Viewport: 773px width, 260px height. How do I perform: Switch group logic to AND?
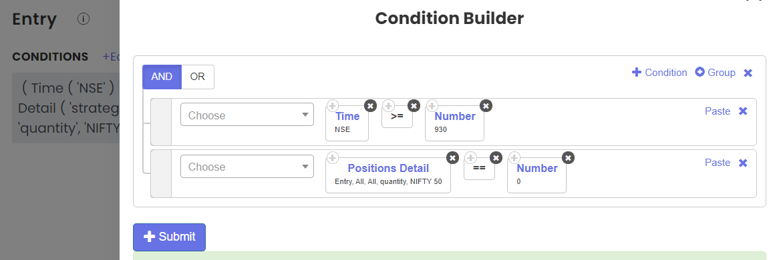162,77
